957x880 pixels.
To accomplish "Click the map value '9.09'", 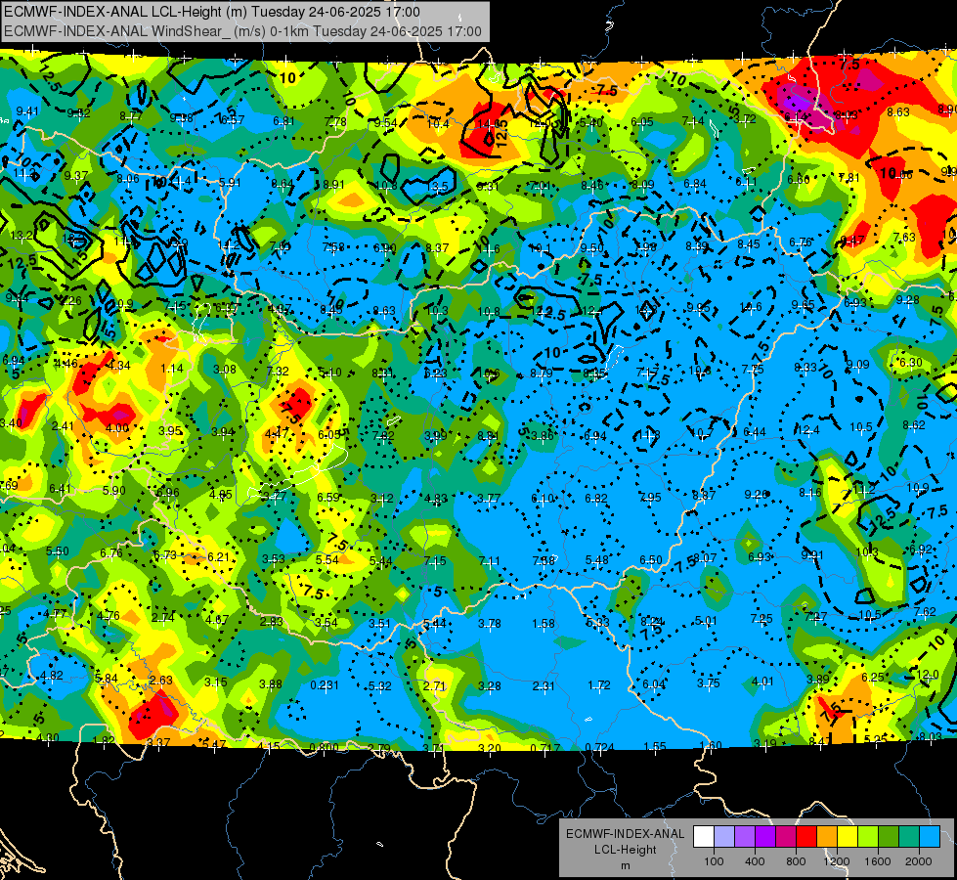I will click(x=857, y=365).
